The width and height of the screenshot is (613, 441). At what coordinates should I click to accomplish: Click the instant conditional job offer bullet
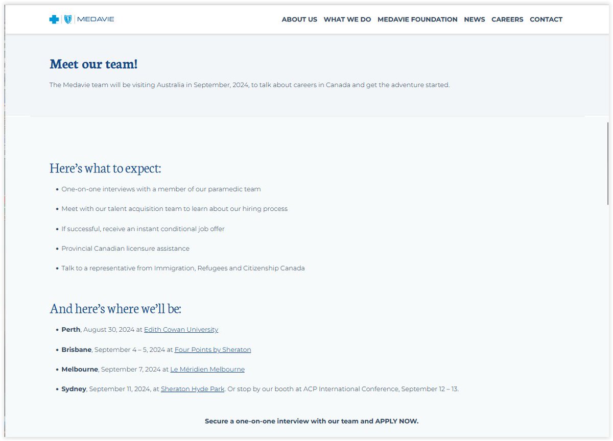tap(143, 229)
